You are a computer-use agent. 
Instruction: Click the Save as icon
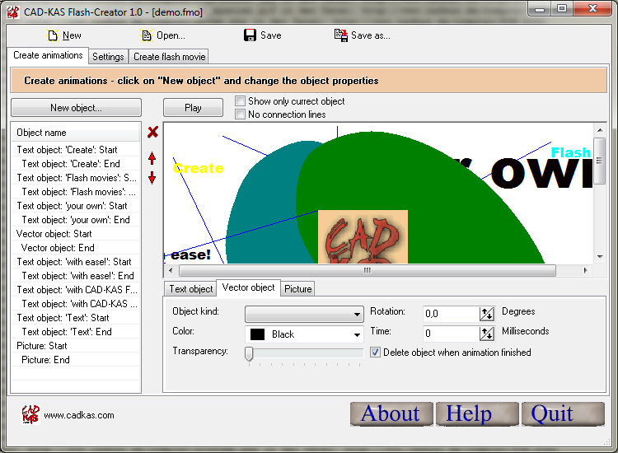coord(340,35)
